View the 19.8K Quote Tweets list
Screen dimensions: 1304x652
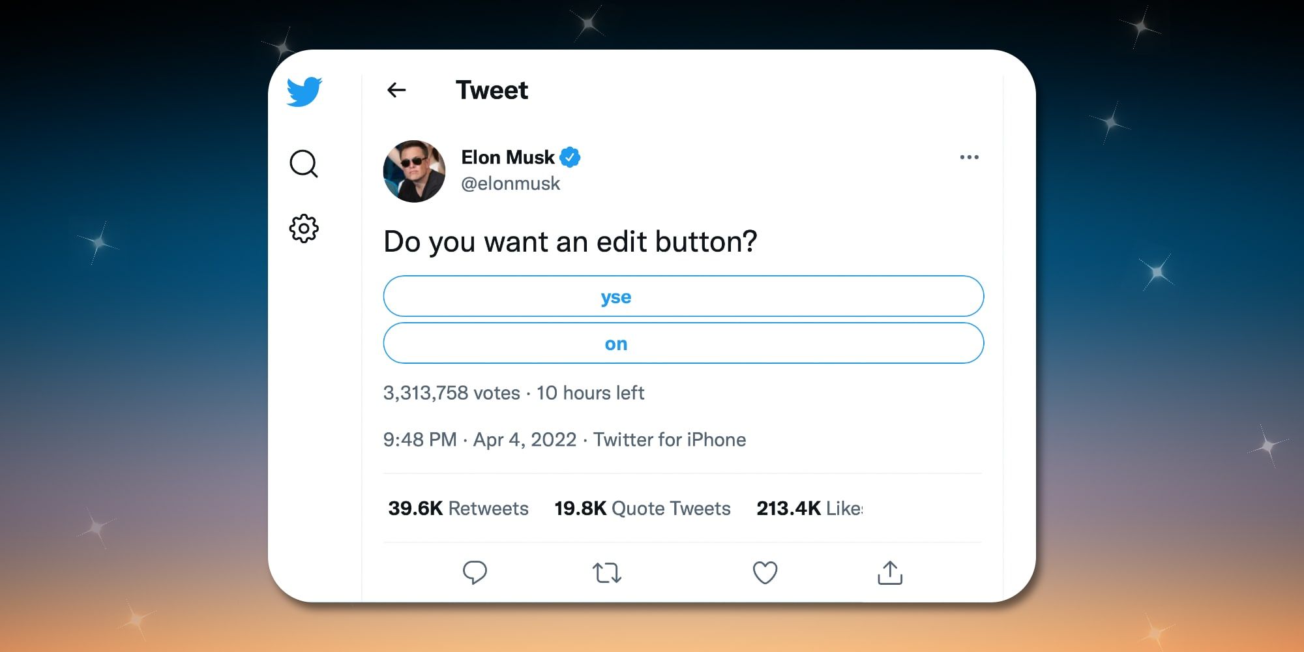tap(642, 508)
